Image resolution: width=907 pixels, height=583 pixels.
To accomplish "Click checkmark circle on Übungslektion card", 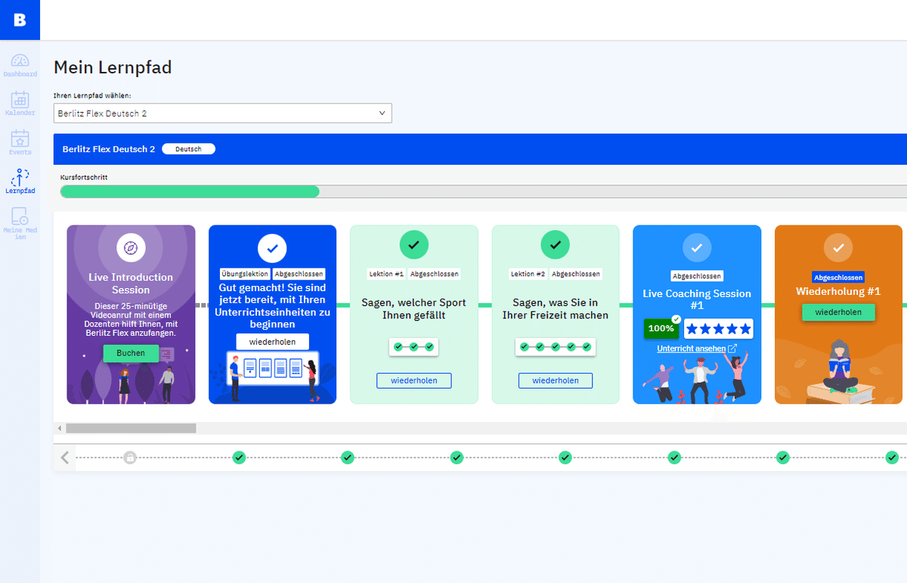I will point(272,247).
